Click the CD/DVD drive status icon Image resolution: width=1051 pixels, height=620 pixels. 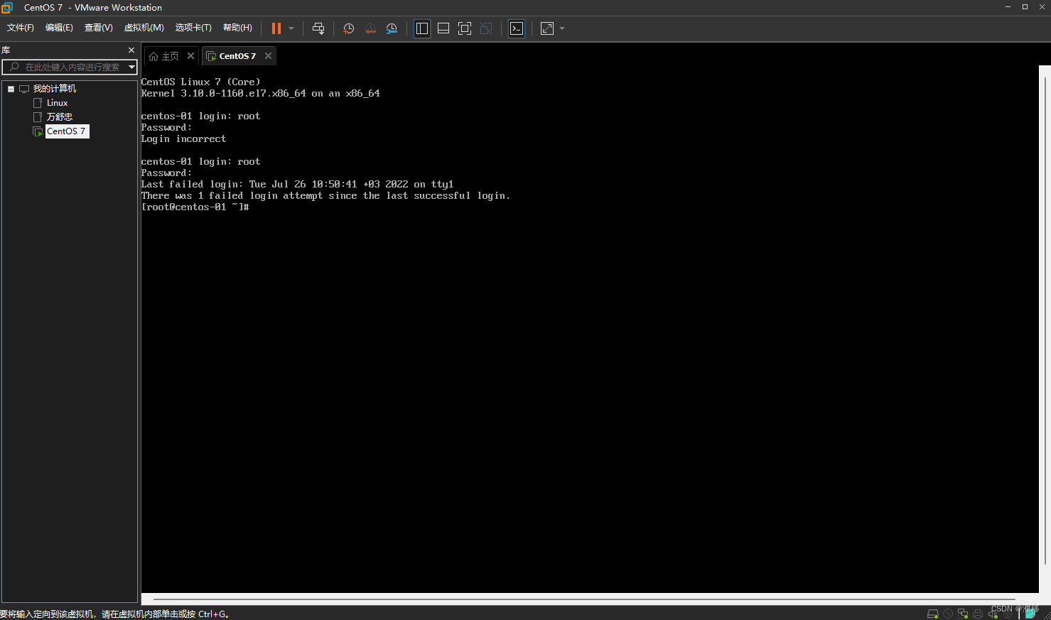pos(948,614)
